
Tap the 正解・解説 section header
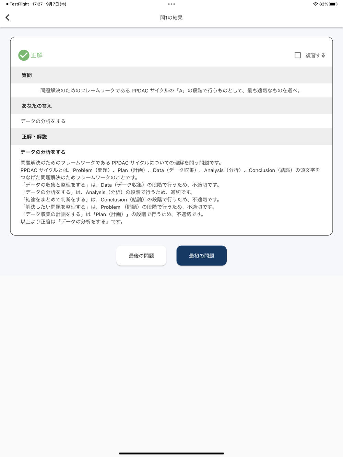(x=171, y=137)
